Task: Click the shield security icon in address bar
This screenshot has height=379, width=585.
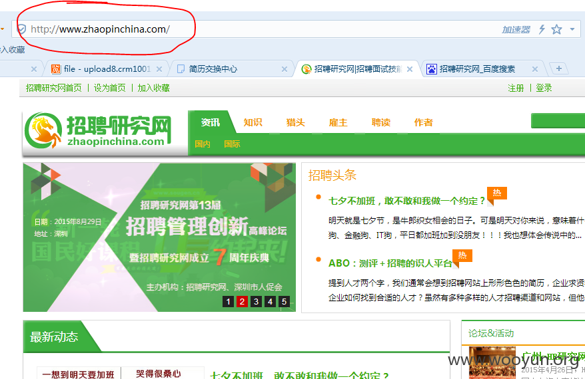Action: [x=21, y=29]
